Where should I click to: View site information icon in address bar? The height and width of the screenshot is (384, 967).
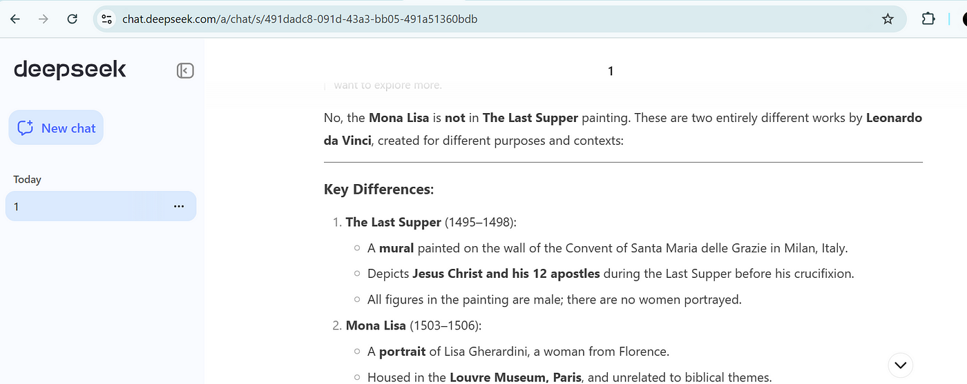click(x=106, y=19)
